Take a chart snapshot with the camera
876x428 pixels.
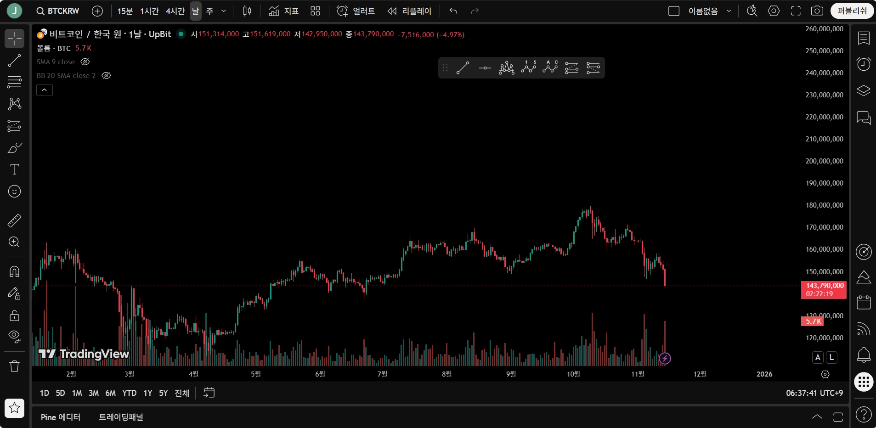817,11
